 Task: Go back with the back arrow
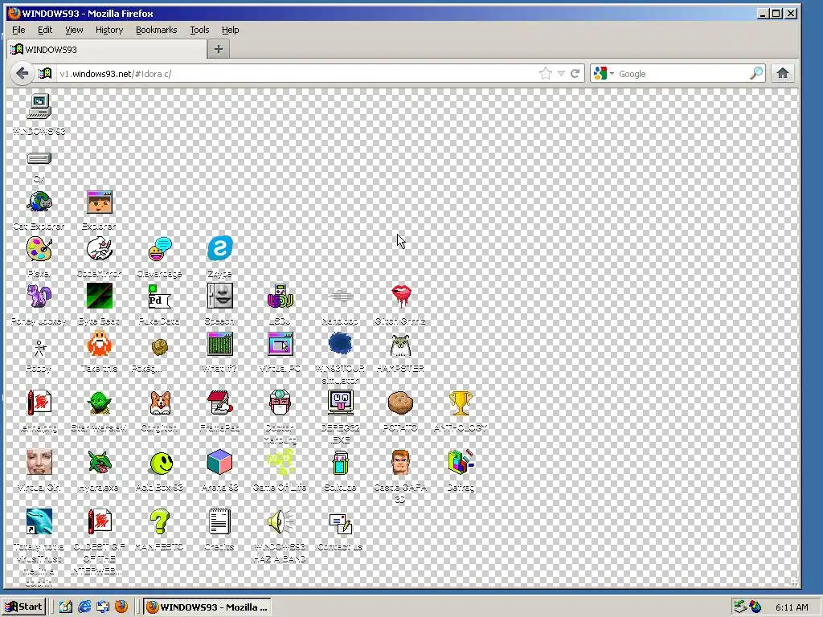pyautogui.click(x=22, y=73)
